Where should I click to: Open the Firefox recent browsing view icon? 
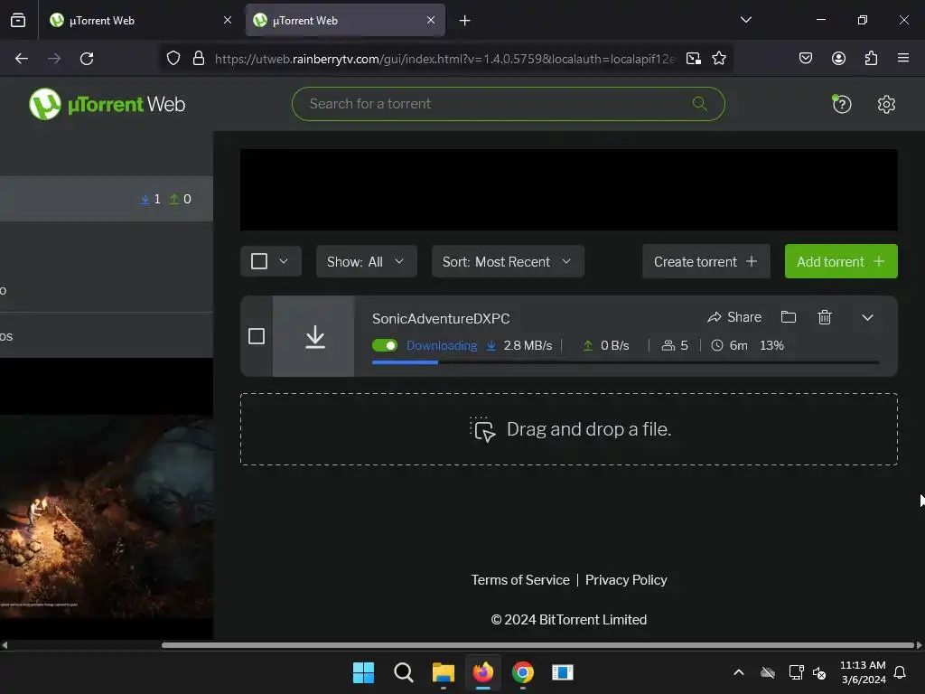[18, 21]
